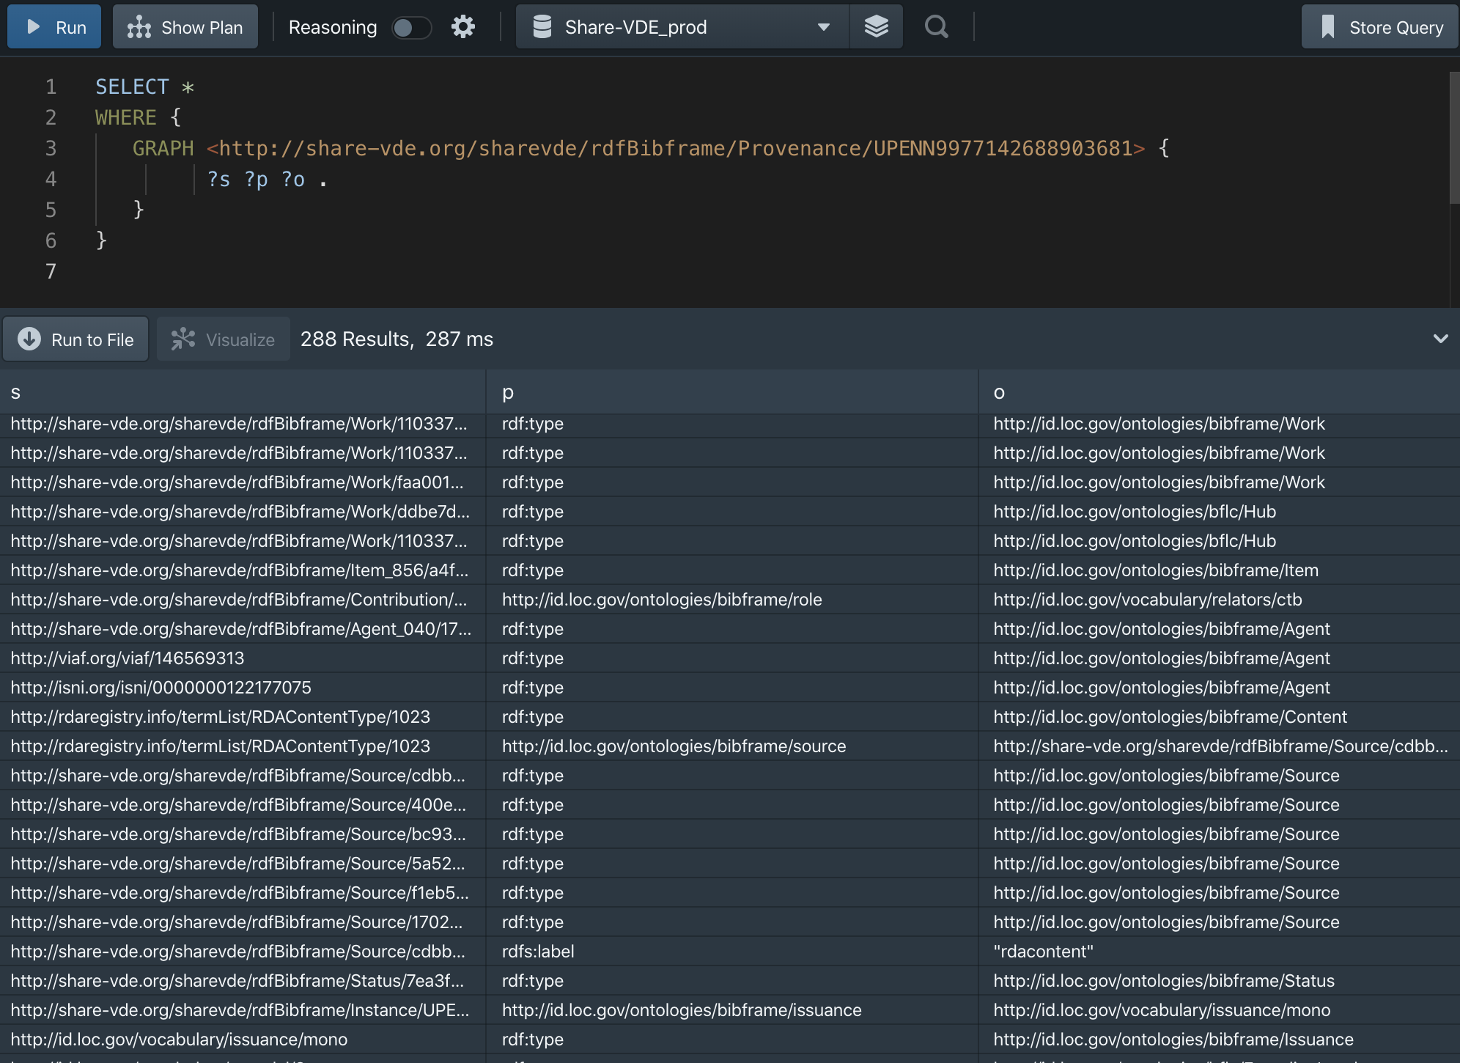Click the database stack icon
The width and height of the screenshot is (1460, 1063).
point(876,26)
